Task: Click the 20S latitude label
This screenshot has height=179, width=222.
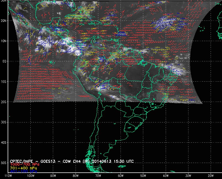Action: [4, 102]
